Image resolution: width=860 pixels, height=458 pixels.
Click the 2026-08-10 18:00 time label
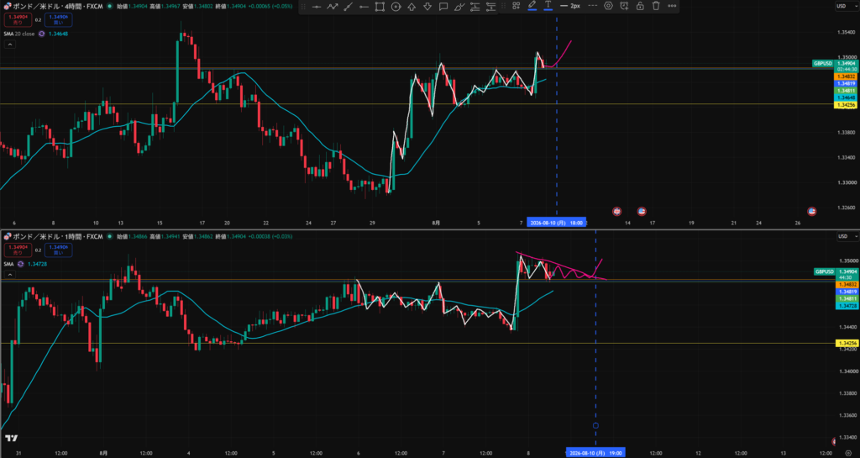click(557, 224)
